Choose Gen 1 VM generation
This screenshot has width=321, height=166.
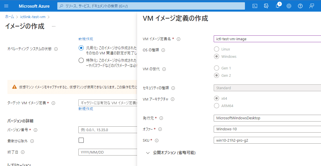click(x=216, y=68)
